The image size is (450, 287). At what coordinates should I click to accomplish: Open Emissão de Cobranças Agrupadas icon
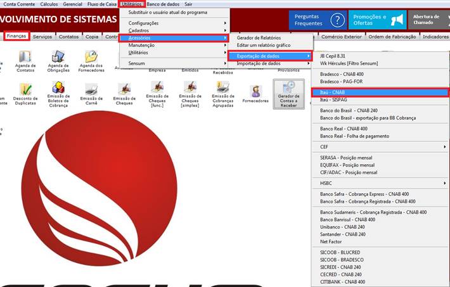pos(223,94)
